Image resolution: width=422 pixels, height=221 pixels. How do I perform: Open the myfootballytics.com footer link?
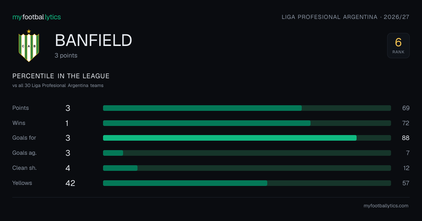pos(386,206)
